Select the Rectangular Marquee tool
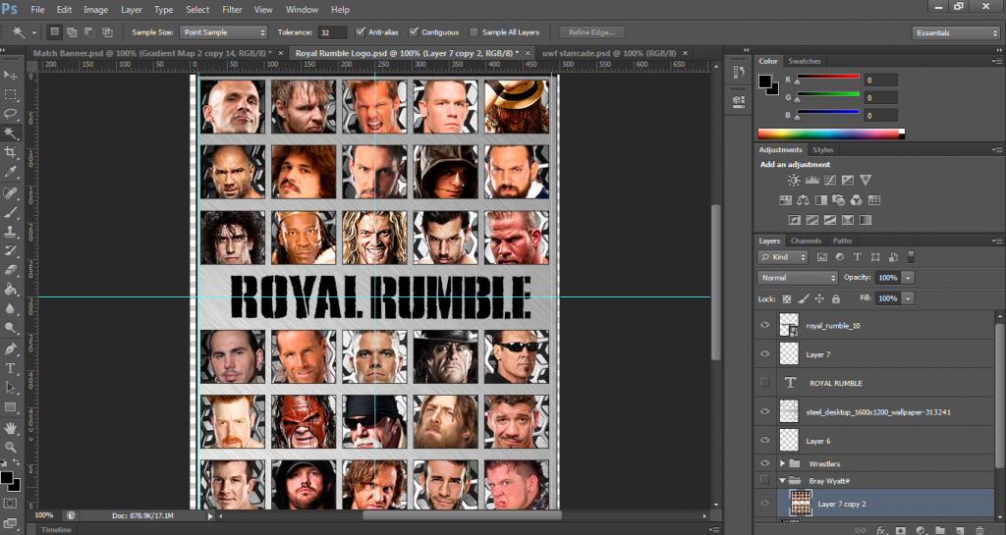Screen dimensions: 1006x535 (10, 94)
